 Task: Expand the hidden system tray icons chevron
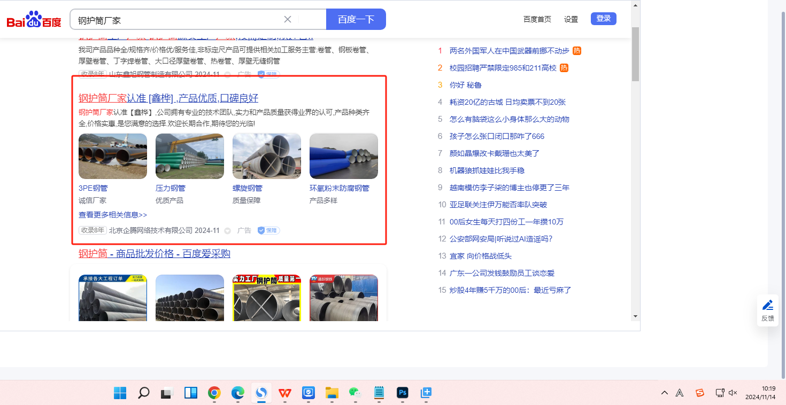pos(665,393)
